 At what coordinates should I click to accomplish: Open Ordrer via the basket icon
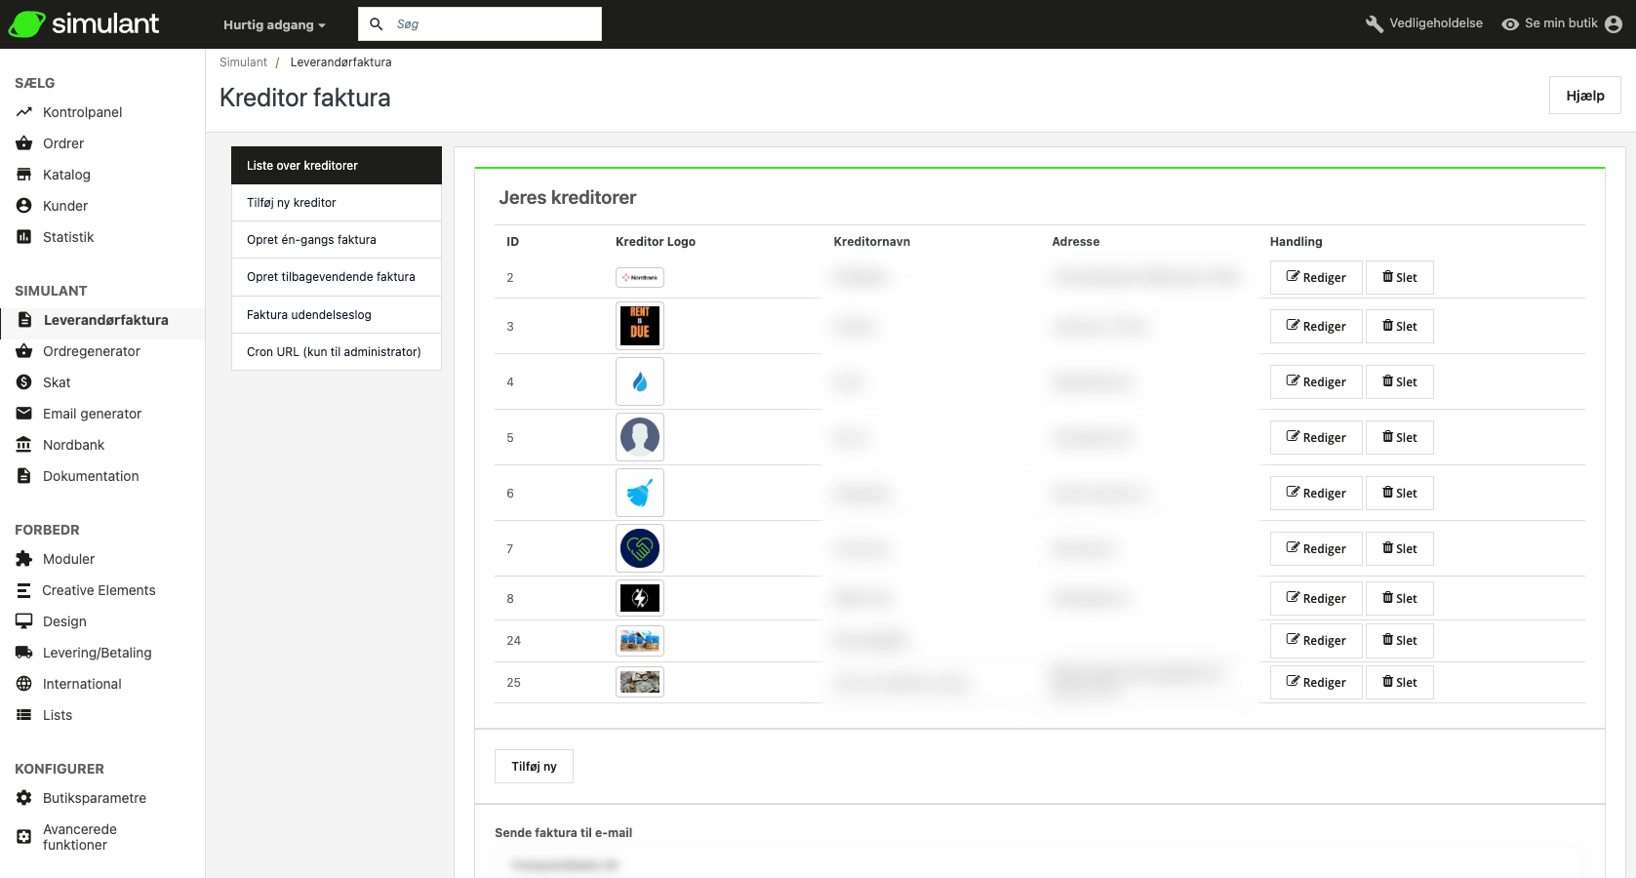(24, 143)
